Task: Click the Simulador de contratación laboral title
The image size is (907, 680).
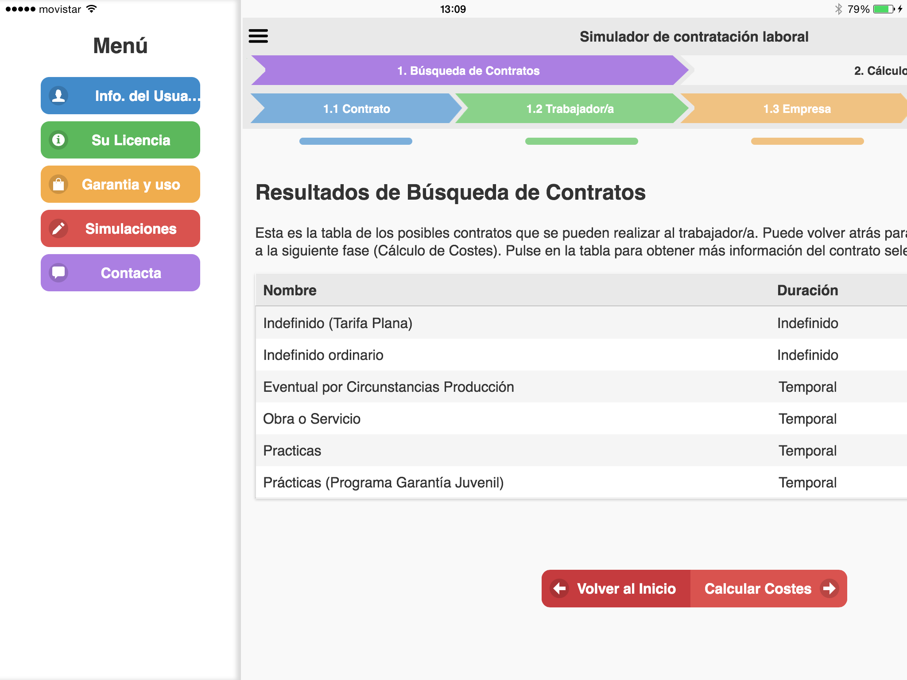Action: click(x=694, y=36)
